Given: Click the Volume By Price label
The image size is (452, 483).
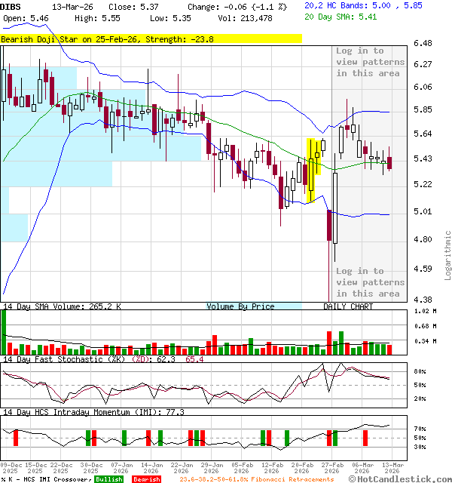Looking at the screenshot, I should pos(241,306).
